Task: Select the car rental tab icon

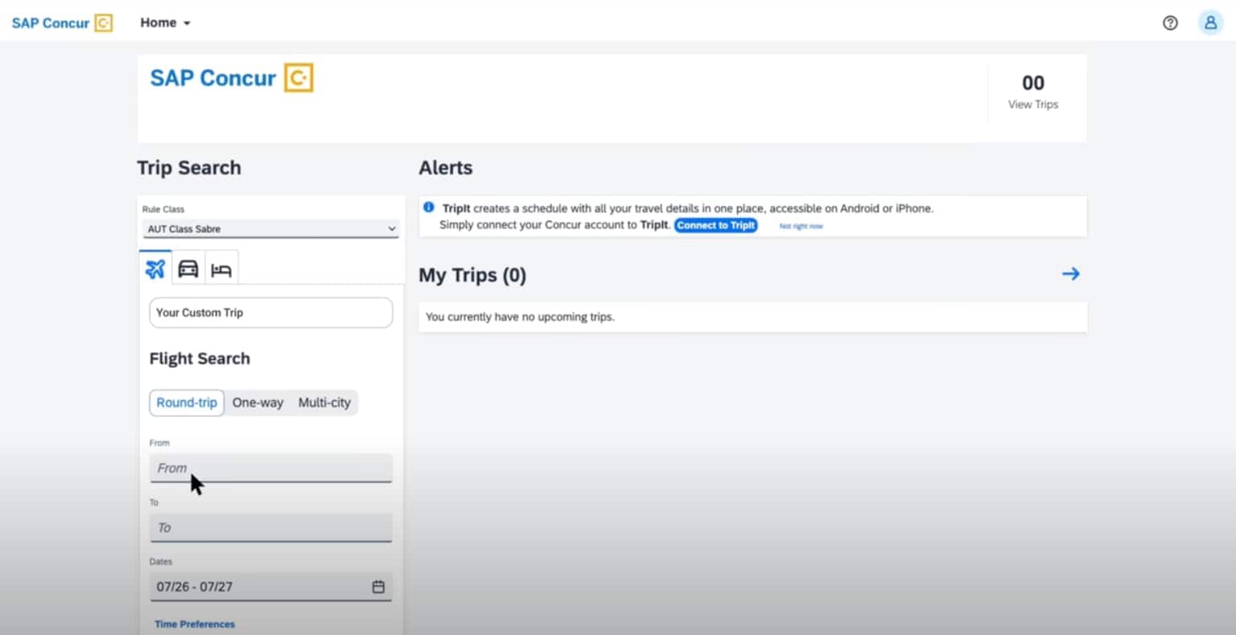Action: 188,268
